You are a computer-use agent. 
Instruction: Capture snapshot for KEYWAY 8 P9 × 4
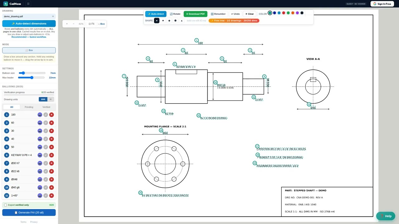click(x=40, y=155)
